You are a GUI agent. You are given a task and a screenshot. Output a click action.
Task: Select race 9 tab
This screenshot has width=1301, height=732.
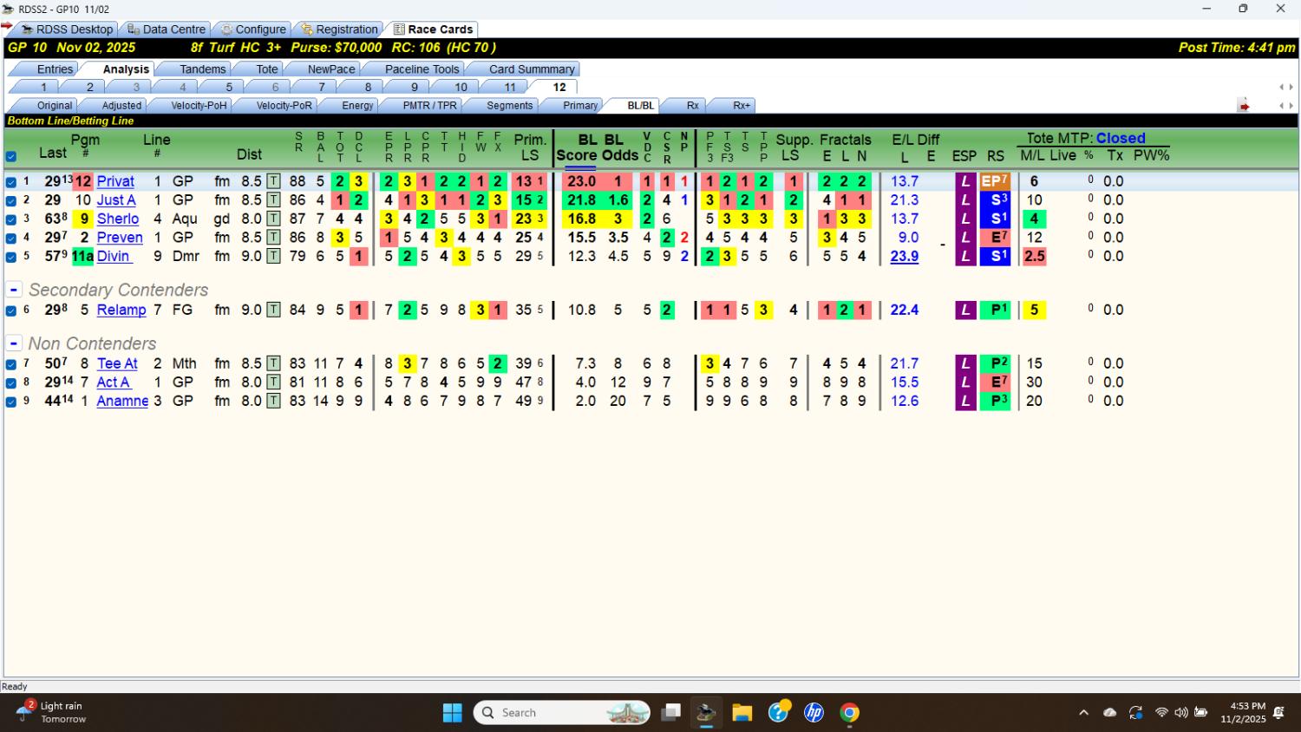pos(415,87)
